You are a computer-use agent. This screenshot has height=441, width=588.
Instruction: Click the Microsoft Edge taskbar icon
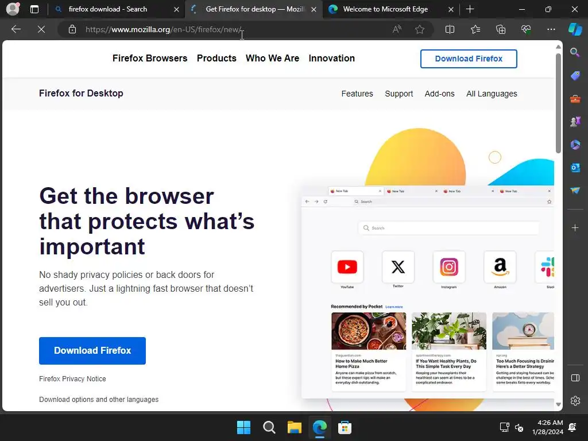click(x=319, y=427)
